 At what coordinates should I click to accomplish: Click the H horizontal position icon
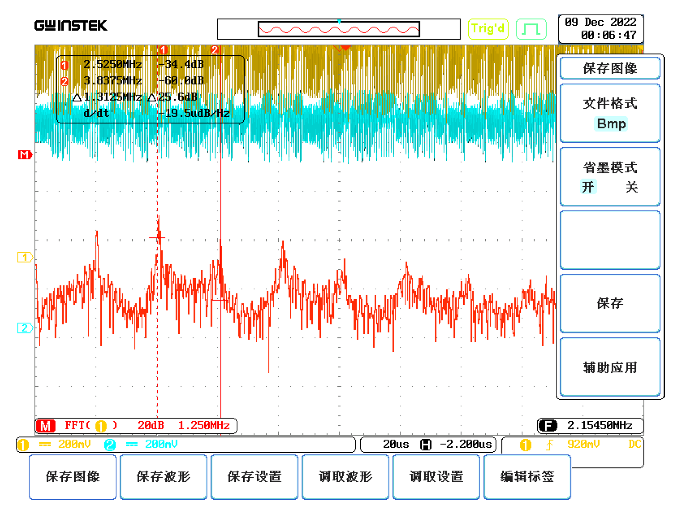425,444
